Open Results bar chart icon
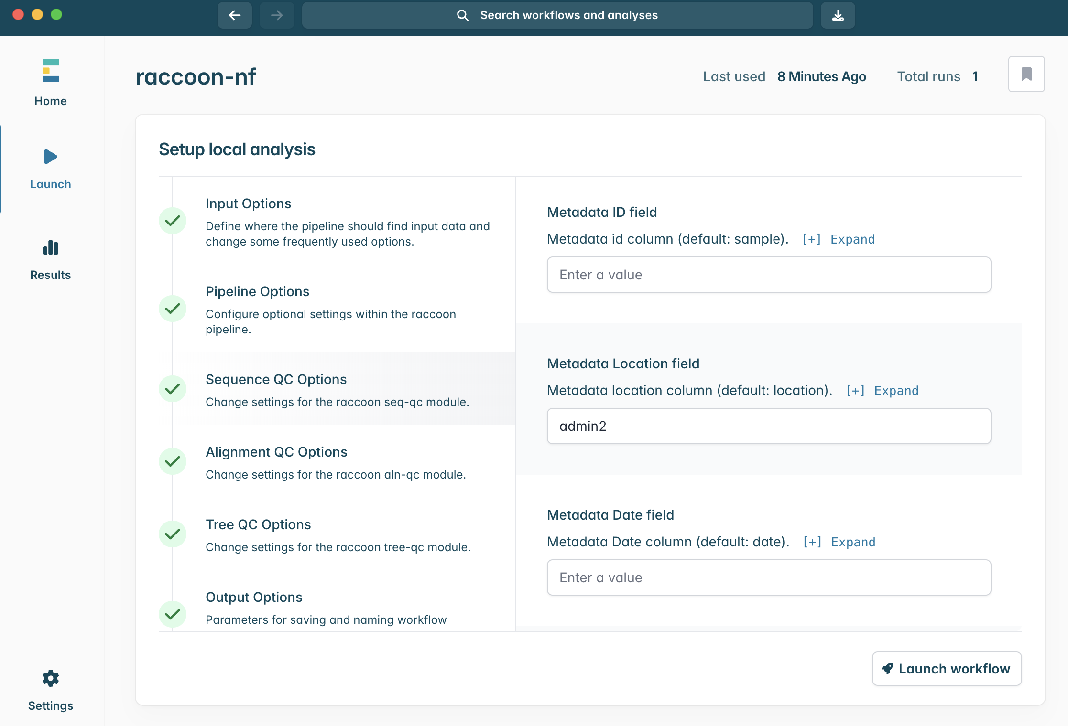The height and width of the screenshot is (726, 1068). click(x=51, y=248)
